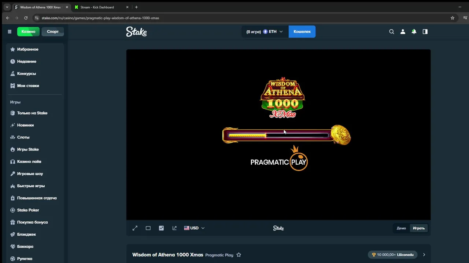Switch to Спорт section
This screenshot has width=469, height=263.
pyautogui.click(x=53, y=31)
